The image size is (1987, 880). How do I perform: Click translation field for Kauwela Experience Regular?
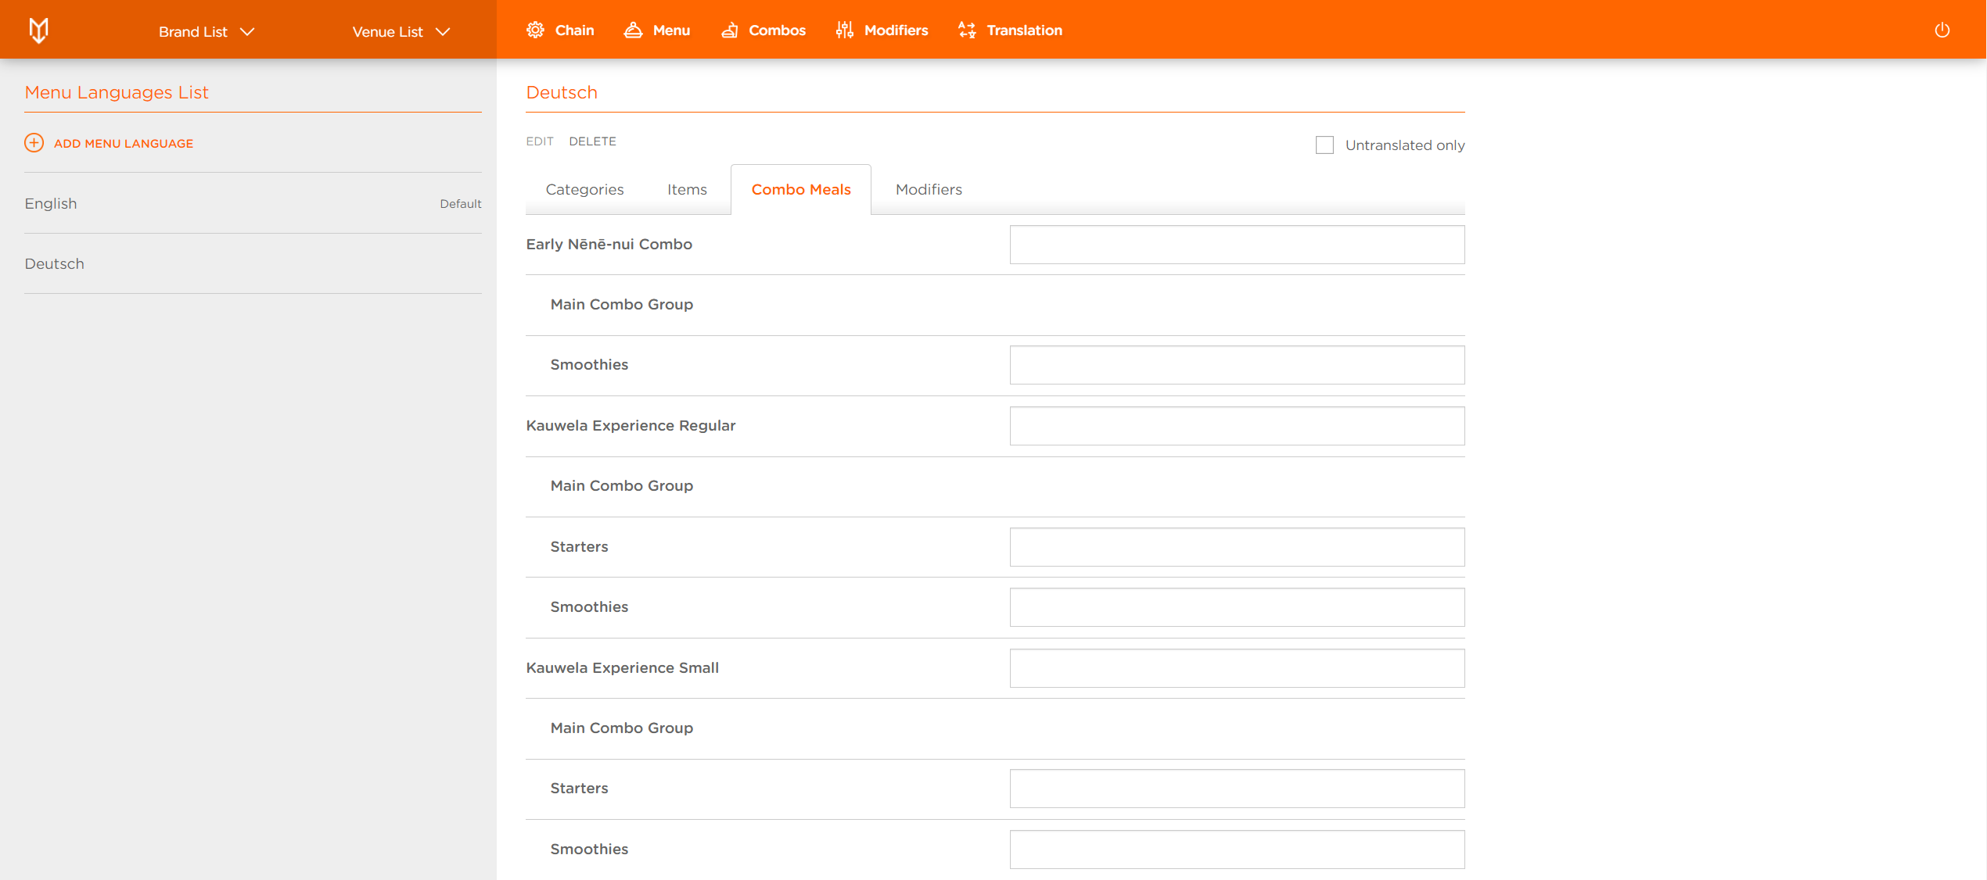coord(1237,426)
